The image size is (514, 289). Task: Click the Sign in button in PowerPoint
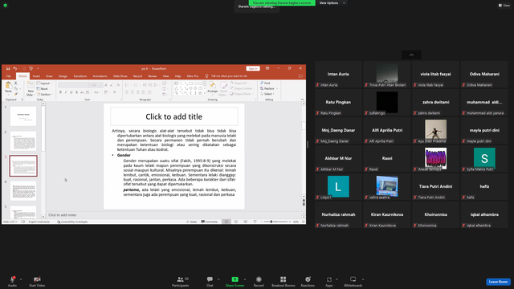point(253,68)
